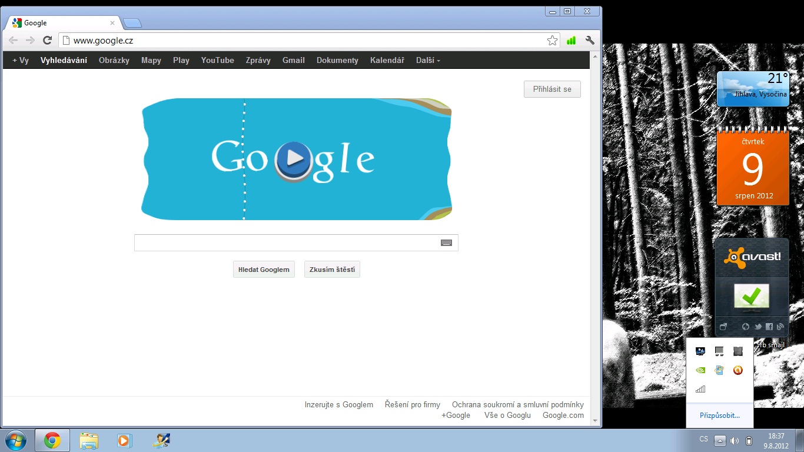Click the signal bars icon in the tray popup

[700, 389]
